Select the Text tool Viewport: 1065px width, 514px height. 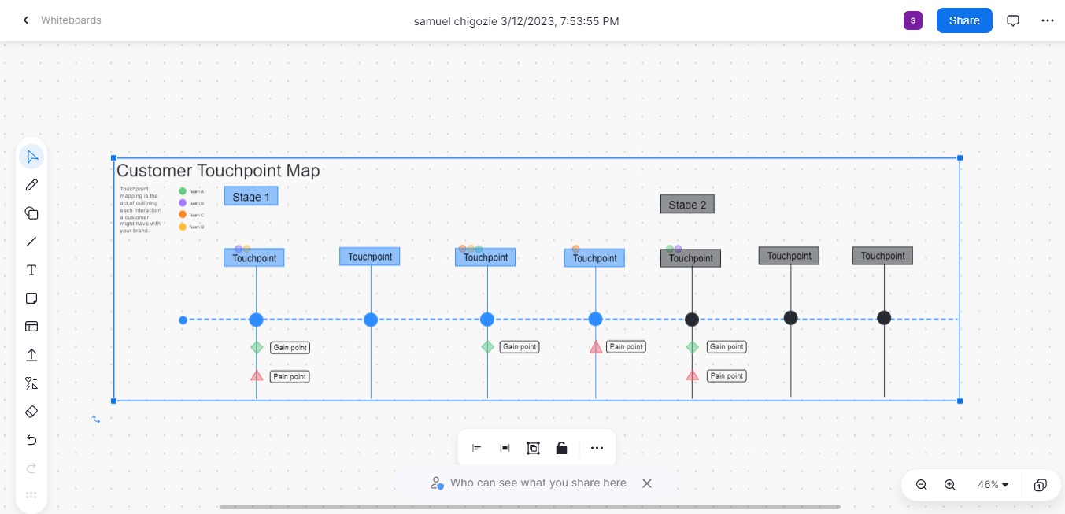tap(31, 270)
